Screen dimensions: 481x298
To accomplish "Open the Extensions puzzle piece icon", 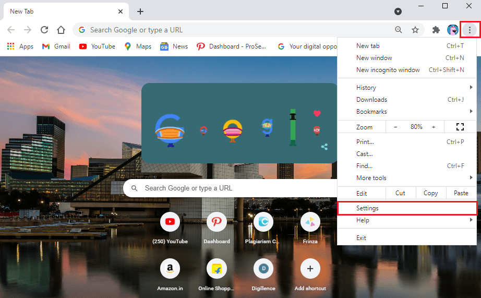I will point(436,30).
